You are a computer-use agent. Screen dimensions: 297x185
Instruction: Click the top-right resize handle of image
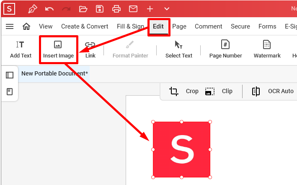point(210,122)
